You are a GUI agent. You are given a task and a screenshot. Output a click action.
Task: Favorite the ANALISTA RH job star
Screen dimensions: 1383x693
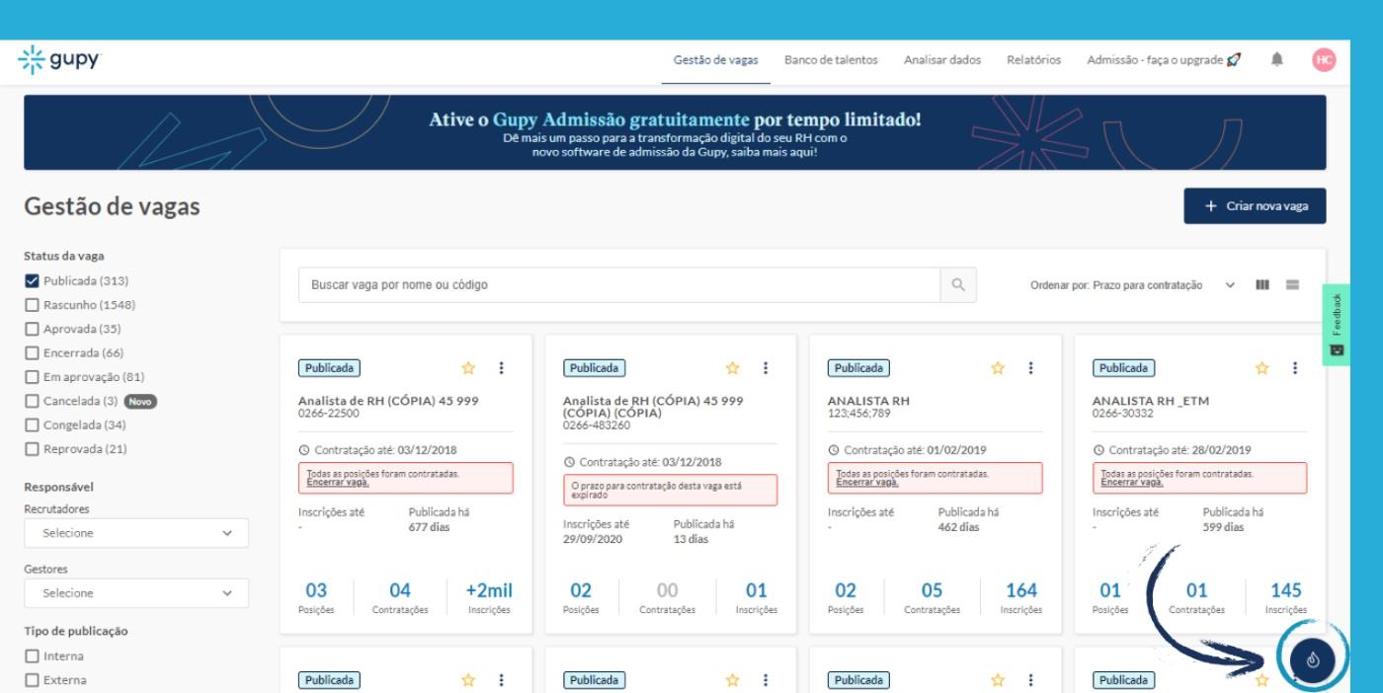[x=999, y=368]
